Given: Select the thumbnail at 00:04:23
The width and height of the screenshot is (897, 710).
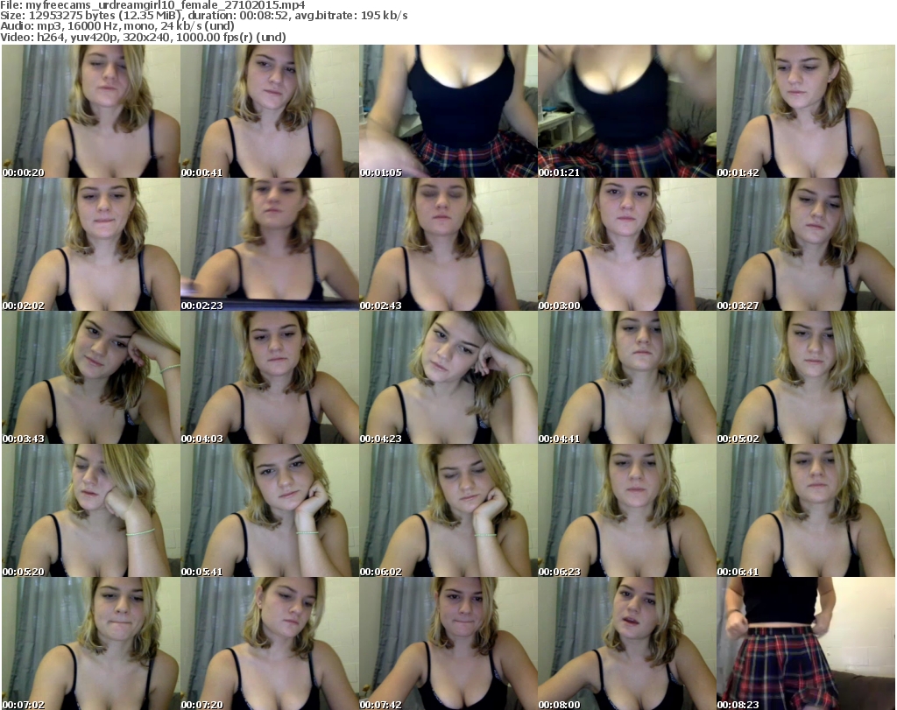Looking at the screenshot, I should coord(448,377).
